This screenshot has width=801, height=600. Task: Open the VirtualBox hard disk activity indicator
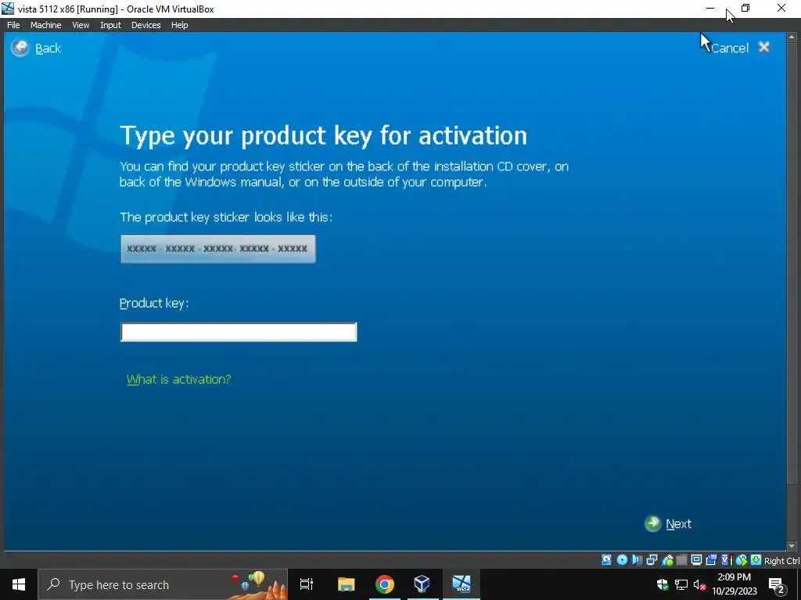(x=606, y=560)
